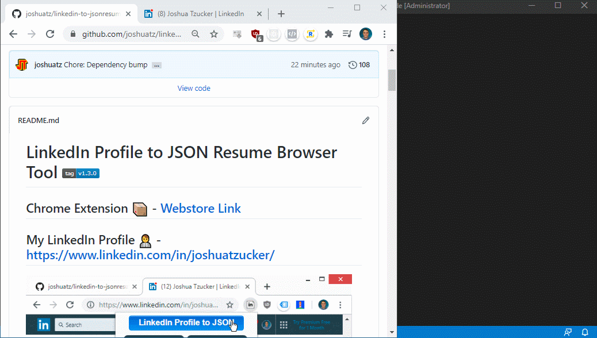Open the media control playlist icon
The height and width of the screenshot is (338, 597).
[347, 34]
